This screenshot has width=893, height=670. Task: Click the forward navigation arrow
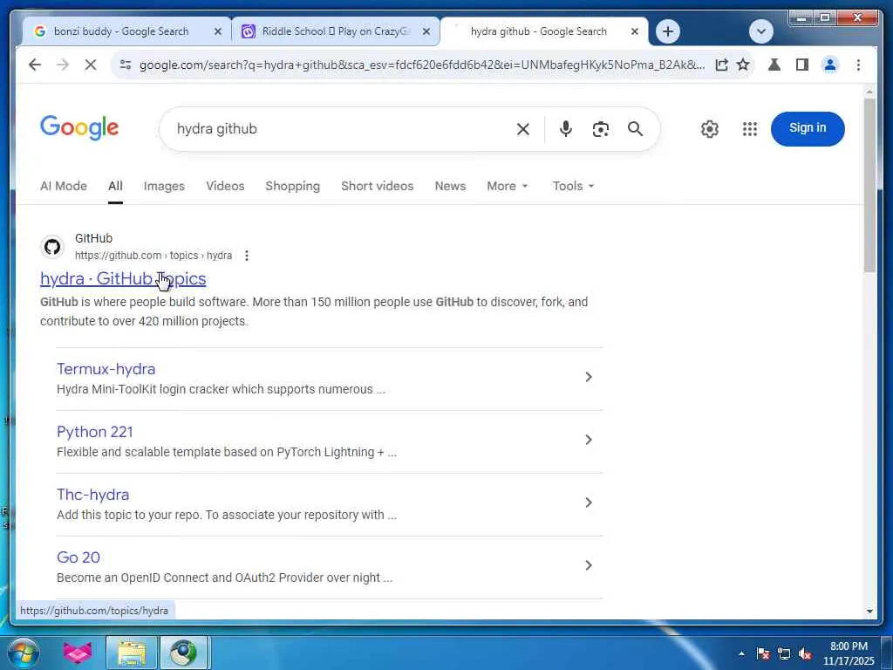point(63,65)
